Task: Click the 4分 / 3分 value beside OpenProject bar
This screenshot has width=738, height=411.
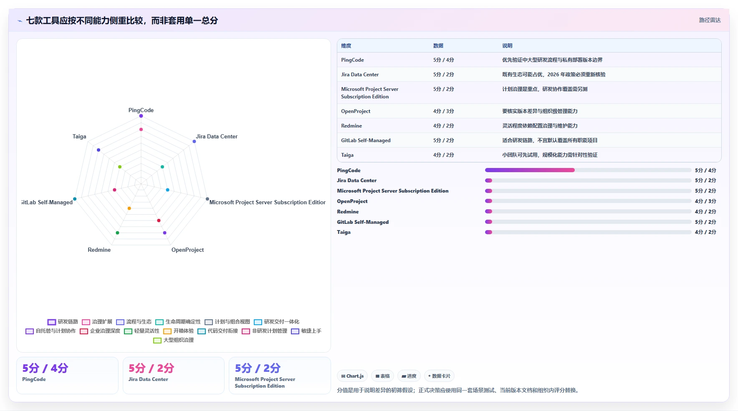Action: pyautogui.click(x=705, y=201)
